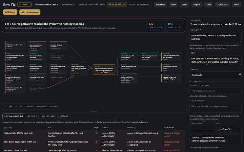
Task: Select diagram node Pass expiry tied to work order
Action: click(x=38, y=57)
